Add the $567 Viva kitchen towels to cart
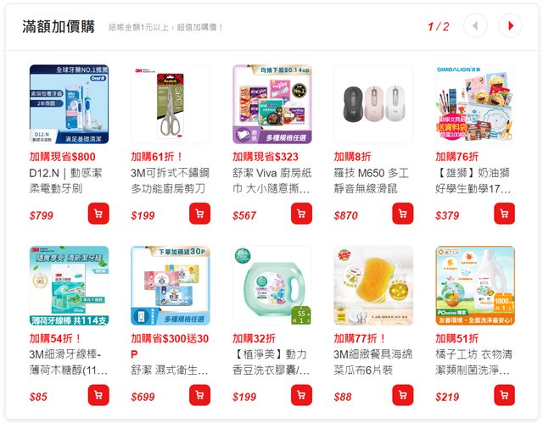Screen dimensions: 543x423 coord(301,214)
